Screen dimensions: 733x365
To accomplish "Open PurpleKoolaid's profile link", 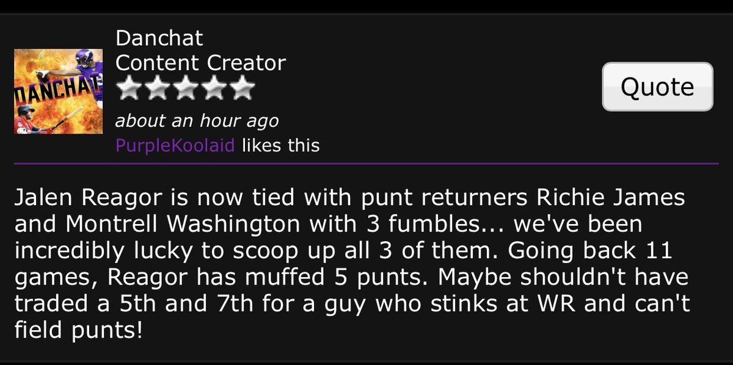I will coord(175,146).
